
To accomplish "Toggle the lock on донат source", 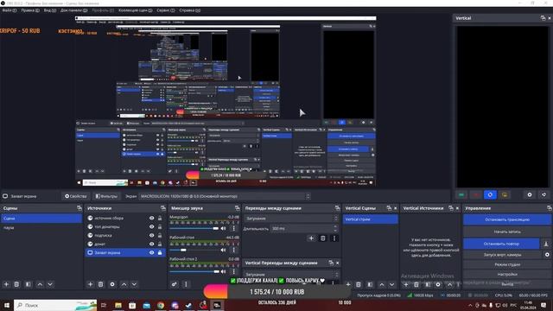I will (160, 244).
